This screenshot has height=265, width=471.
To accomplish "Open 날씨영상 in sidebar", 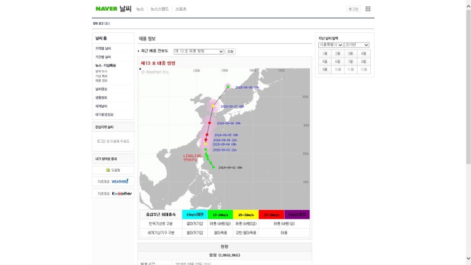I will pos(101,89).
